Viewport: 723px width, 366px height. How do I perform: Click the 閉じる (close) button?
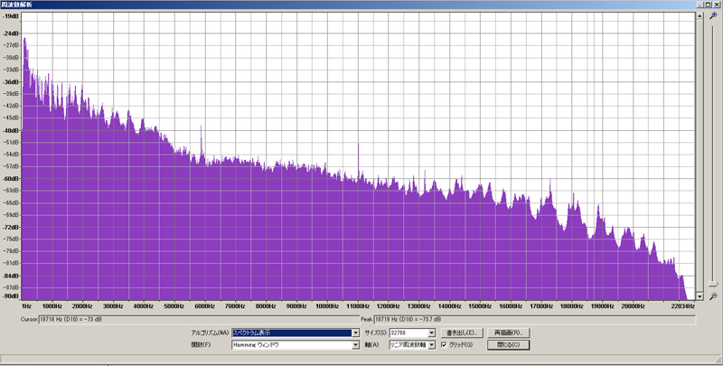508,345
